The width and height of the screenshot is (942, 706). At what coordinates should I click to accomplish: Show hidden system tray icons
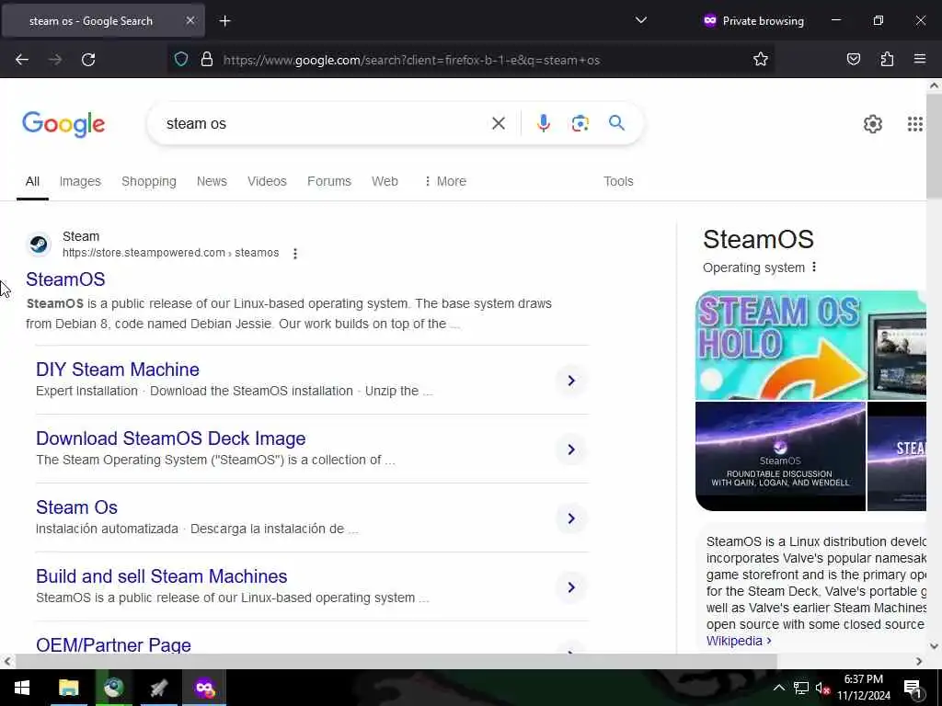coord(778,688)
